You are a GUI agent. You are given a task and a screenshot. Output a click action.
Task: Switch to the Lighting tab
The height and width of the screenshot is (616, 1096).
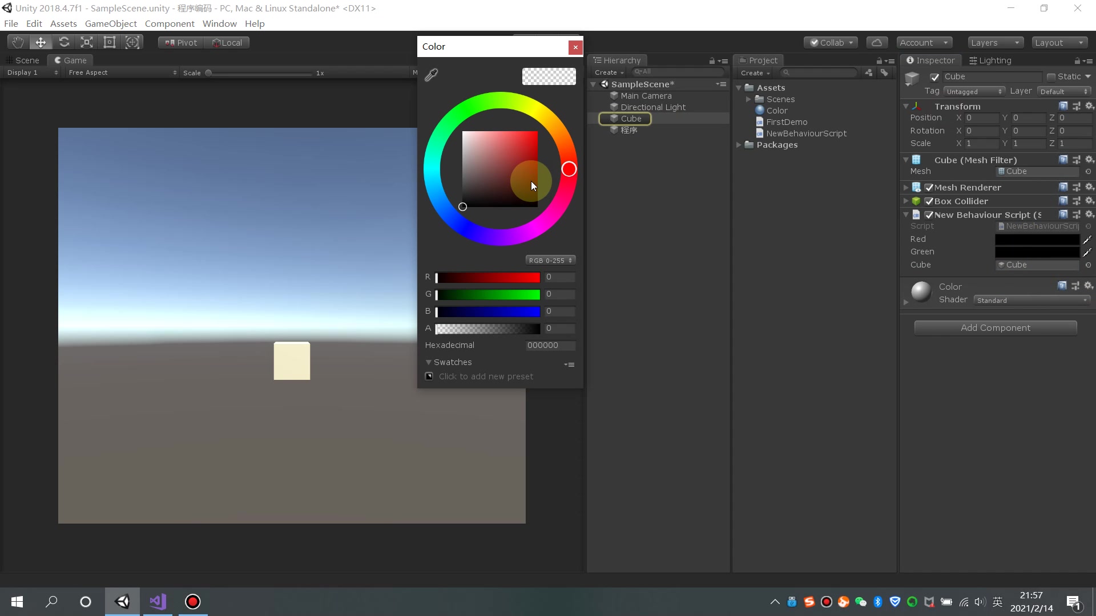[996, 60]
